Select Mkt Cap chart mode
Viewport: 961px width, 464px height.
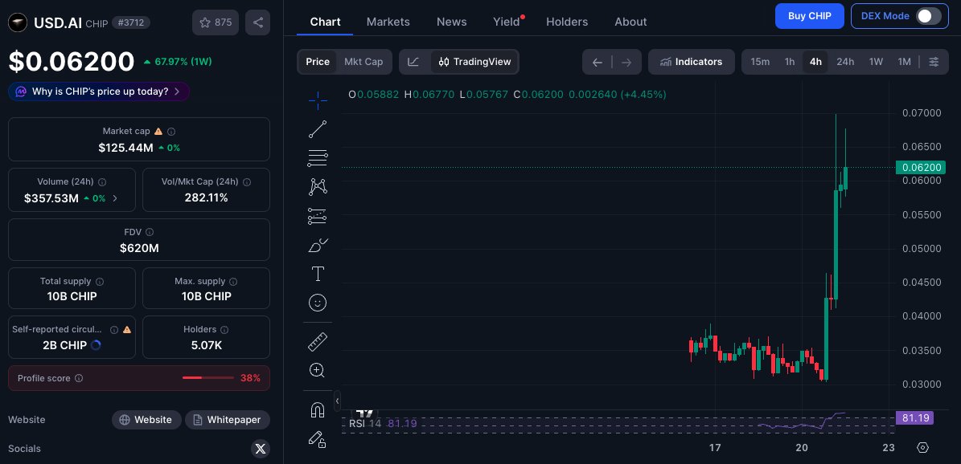coord(363,62)
